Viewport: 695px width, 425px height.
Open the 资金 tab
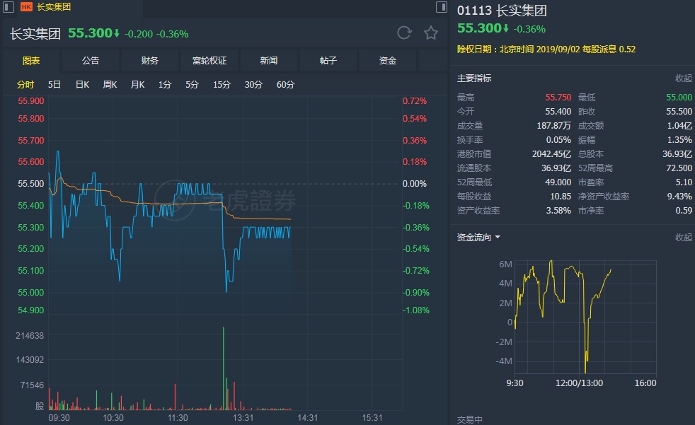click(388, 61)
